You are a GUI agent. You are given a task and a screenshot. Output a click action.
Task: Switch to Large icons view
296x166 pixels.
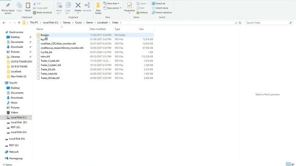[293, 164]
